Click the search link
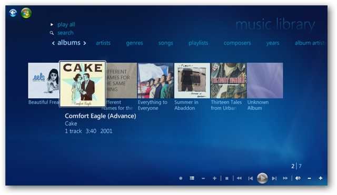Image resolution: width=337 pixels, height=195 pixels. (x=65, y=33)
